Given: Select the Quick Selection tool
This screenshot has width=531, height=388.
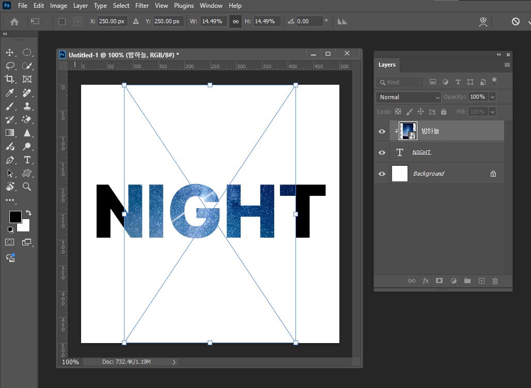Looking at the screenshot, I should (27, 66).
